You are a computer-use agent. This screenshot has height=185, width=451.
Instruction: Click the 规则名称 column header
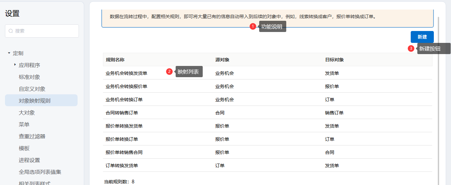115,60
